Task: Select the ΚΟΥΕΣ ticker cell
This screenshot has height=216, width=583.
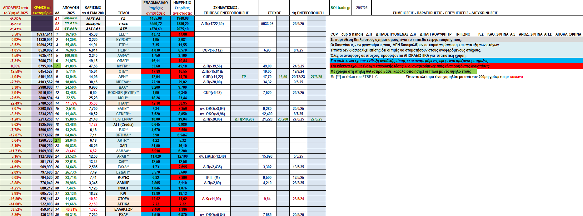Action: [x=123, y=178]
